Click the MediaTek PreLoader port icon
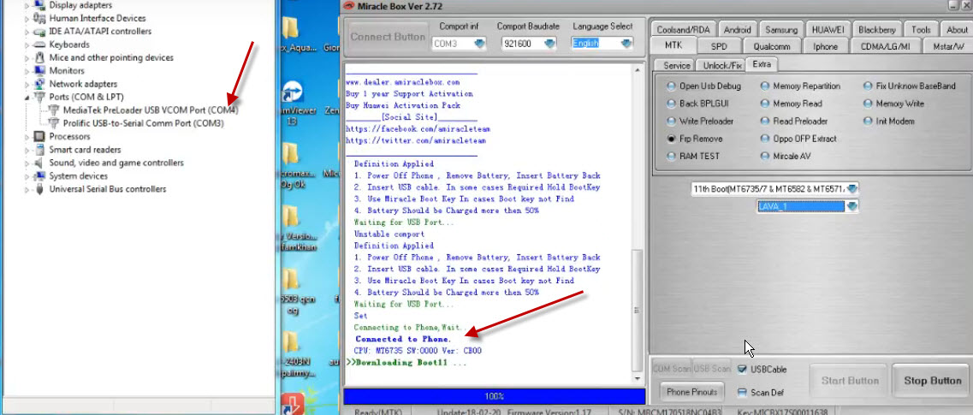This screenshot has width=973, height=415. tap(53, 110)
